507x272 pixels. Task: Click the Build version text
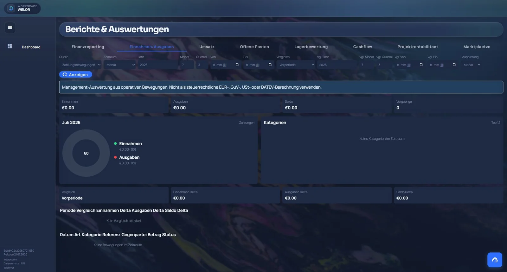[x=19, y=251]
